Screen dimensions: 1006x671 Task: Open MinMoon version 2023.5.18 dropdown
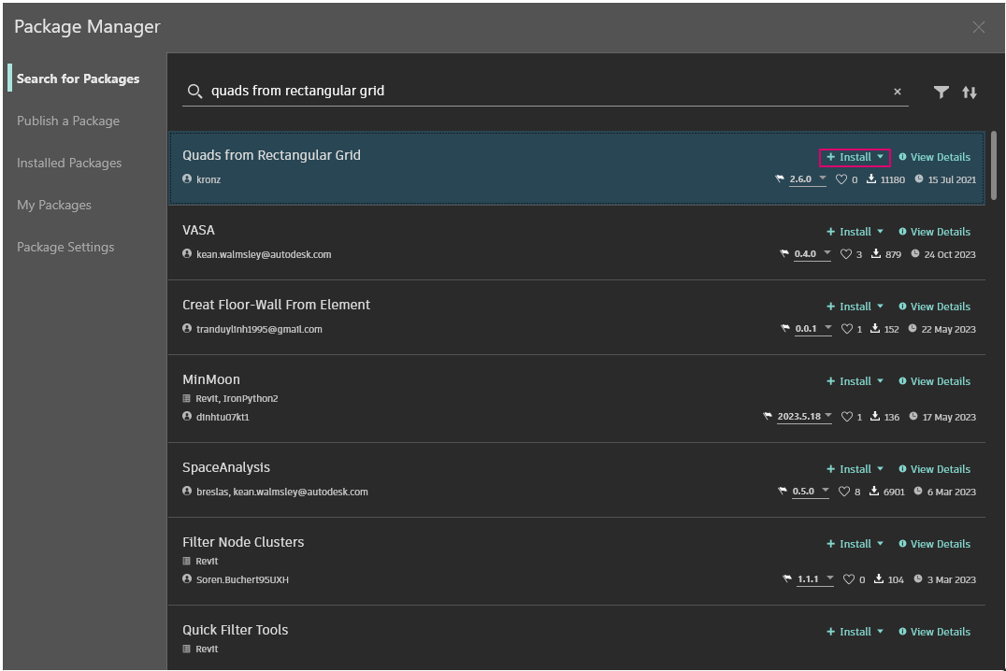click(x=828, y=417)
